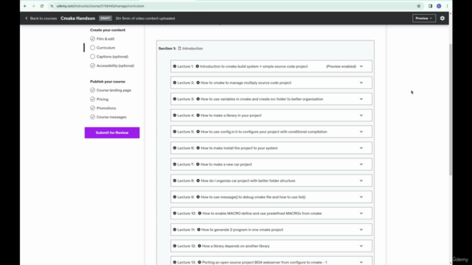Open Course landing page sidebar item

(114, 90)
